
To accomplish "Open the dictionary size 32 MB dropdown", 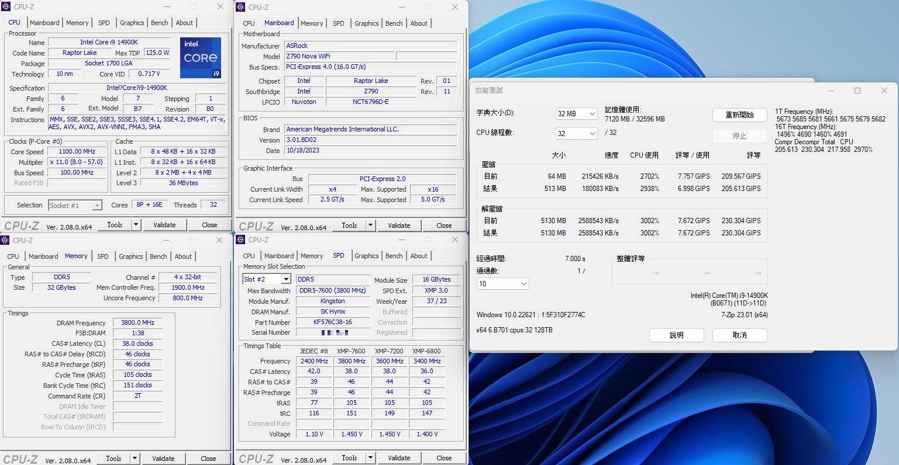I will click(592, 114).
